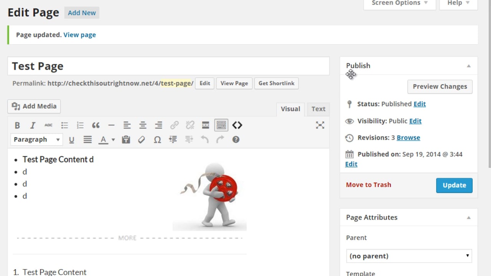The image size is (491, 276).
Task: Collapse the Page Attributes panel
Action: click(x=468, y=218)
